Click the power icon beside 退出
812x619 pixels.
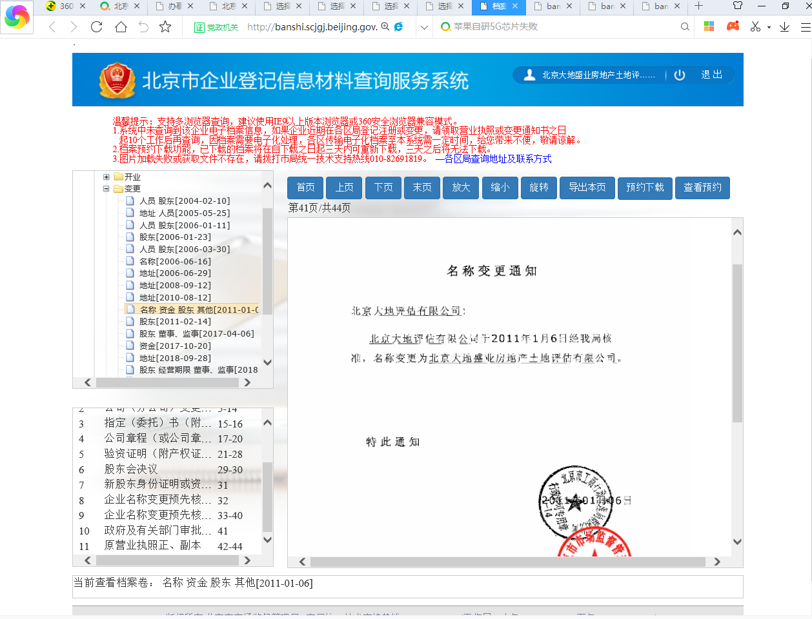pyautogui.click(x=680, y=75)
